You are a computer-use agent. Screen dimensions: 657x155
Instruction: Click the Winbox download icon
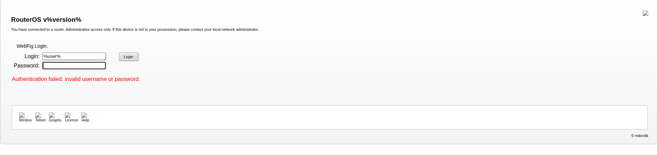[x=22, y=115]
